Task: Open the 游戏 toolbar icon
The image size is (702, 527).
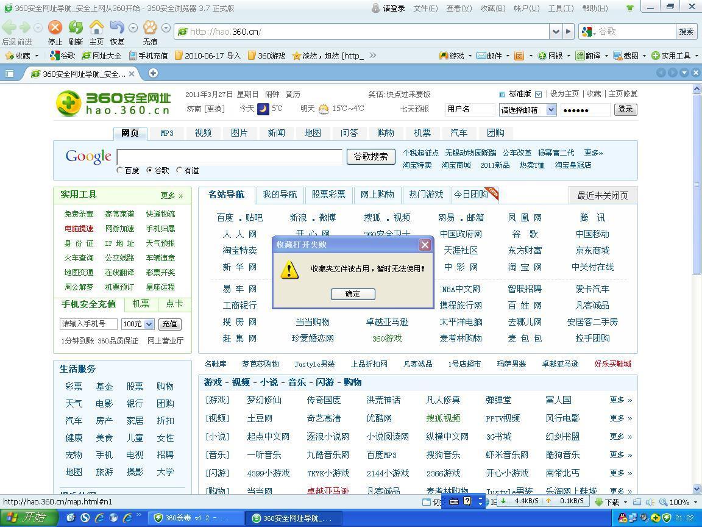Action: [x=443, y=56]
